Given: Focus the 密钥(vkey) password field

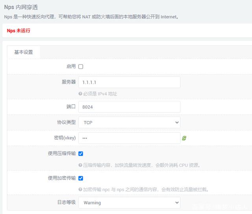Looking at the screenshot, I should coord(130,138).
